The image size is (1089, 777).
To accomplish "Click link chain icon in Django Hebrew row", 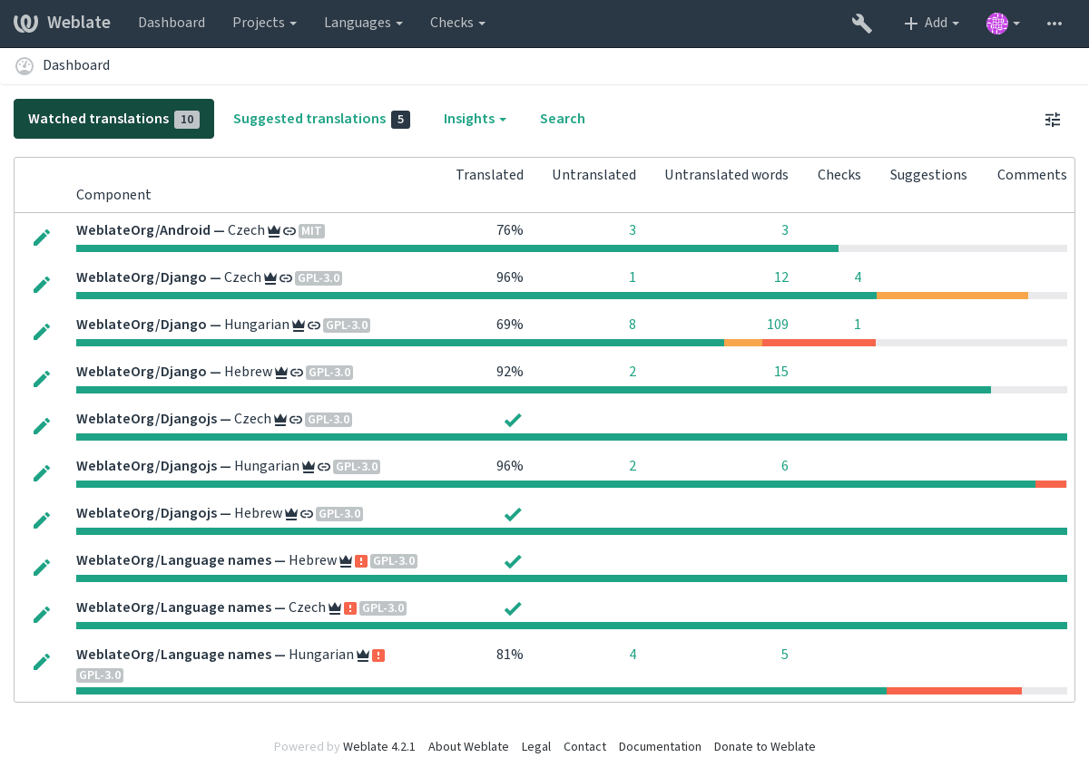I will 297,373.
